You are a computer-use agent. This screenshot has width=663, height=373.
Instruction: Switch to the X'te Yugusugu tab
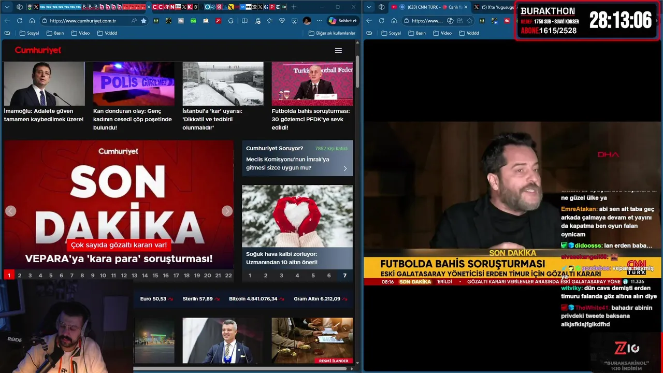click(495, 7)
